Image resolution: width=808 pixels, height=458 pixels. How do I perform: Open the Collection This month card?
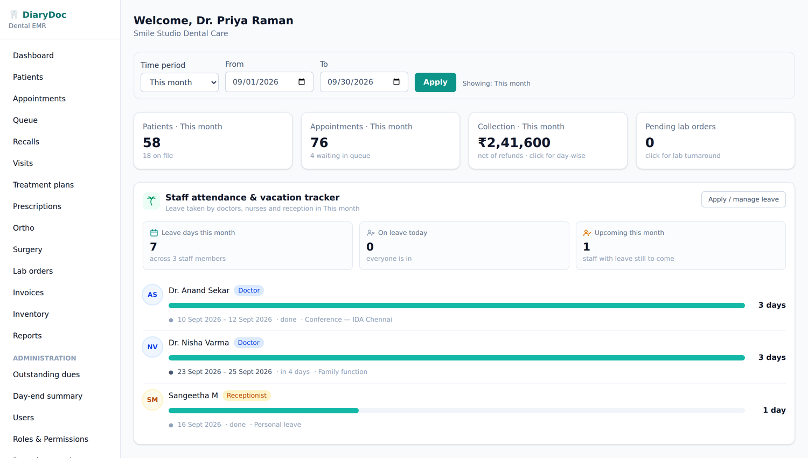point(548,141)
